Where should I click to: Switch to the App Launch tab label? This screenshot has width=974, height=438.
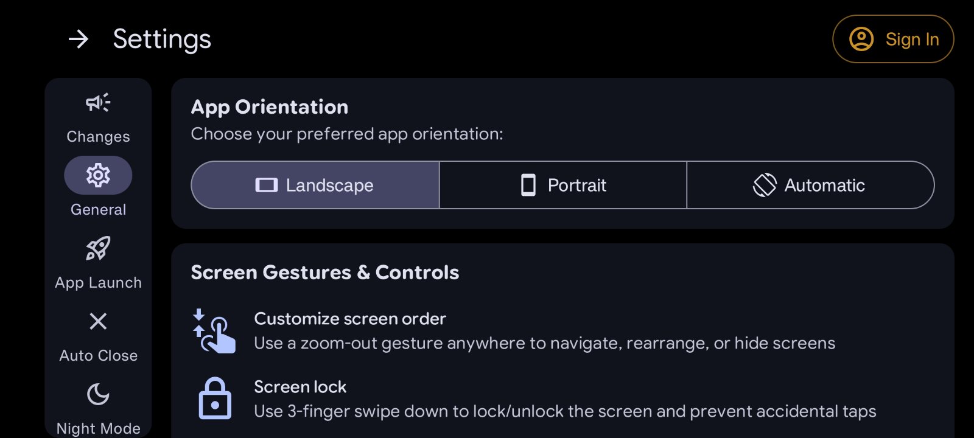(x=98, y=283)
